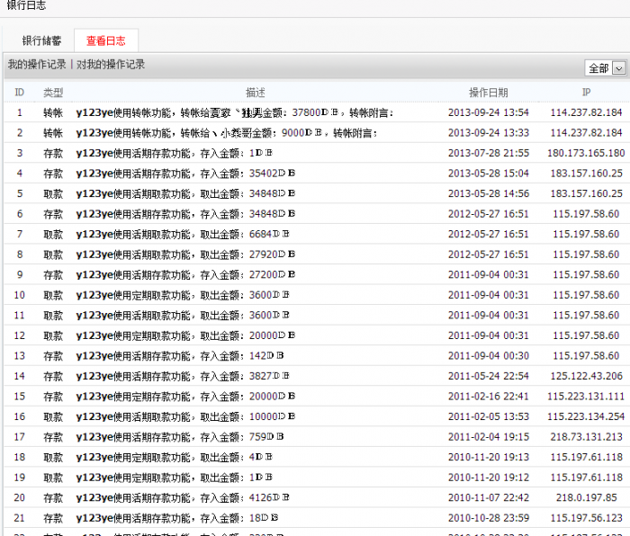630x536 pixels.
Task: Click the 操作日期 column header
Action: point(488,93)
